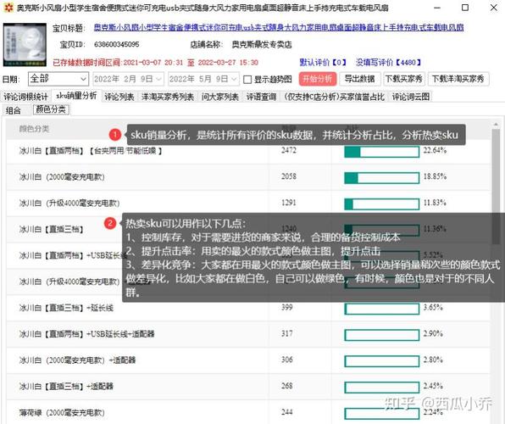Maximize the application window
This screenshot has width=505, height=424.
[x=465, y=7]
